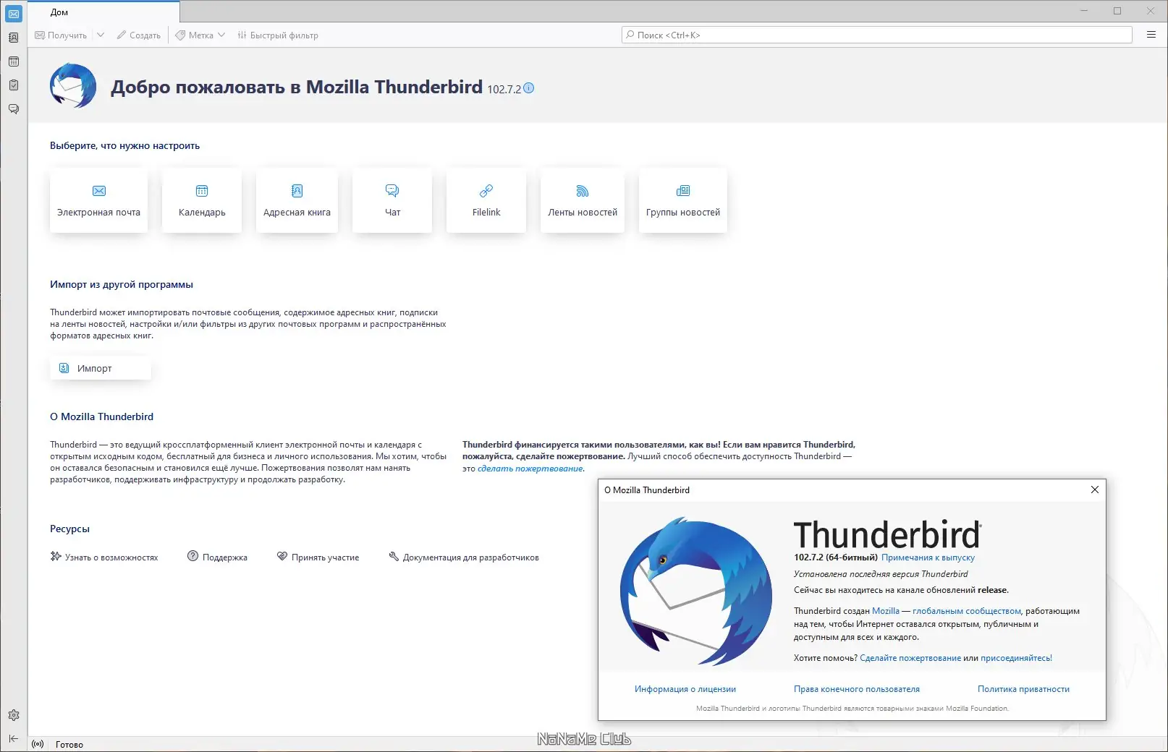The height and width of the screenshot is (752, 1168).
Task: Open the сделать пожертвование link
Action: (530, 469)
